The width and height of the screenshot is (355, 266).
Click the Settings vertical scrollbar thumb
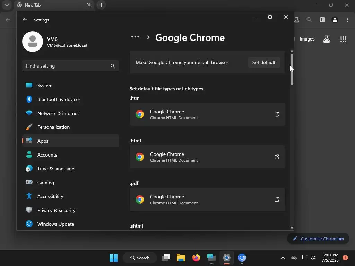292,69
